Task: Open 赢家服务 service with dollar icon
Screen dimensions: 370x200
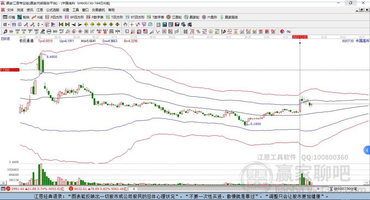Action: [x=229, y=17]
